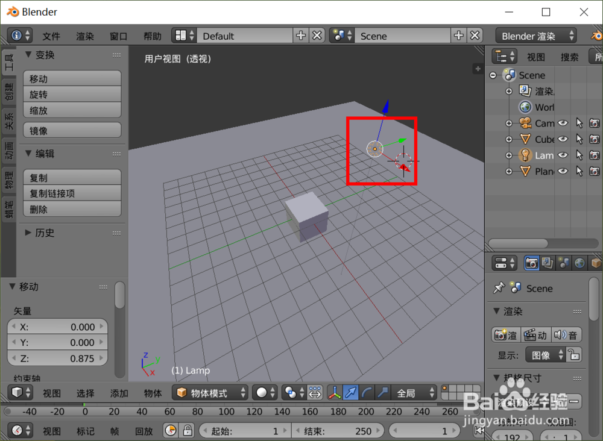Viewport: 603px width, 441px height.
Task: Toggle Plane selectability arrow icon
Action: pos(579,171)
